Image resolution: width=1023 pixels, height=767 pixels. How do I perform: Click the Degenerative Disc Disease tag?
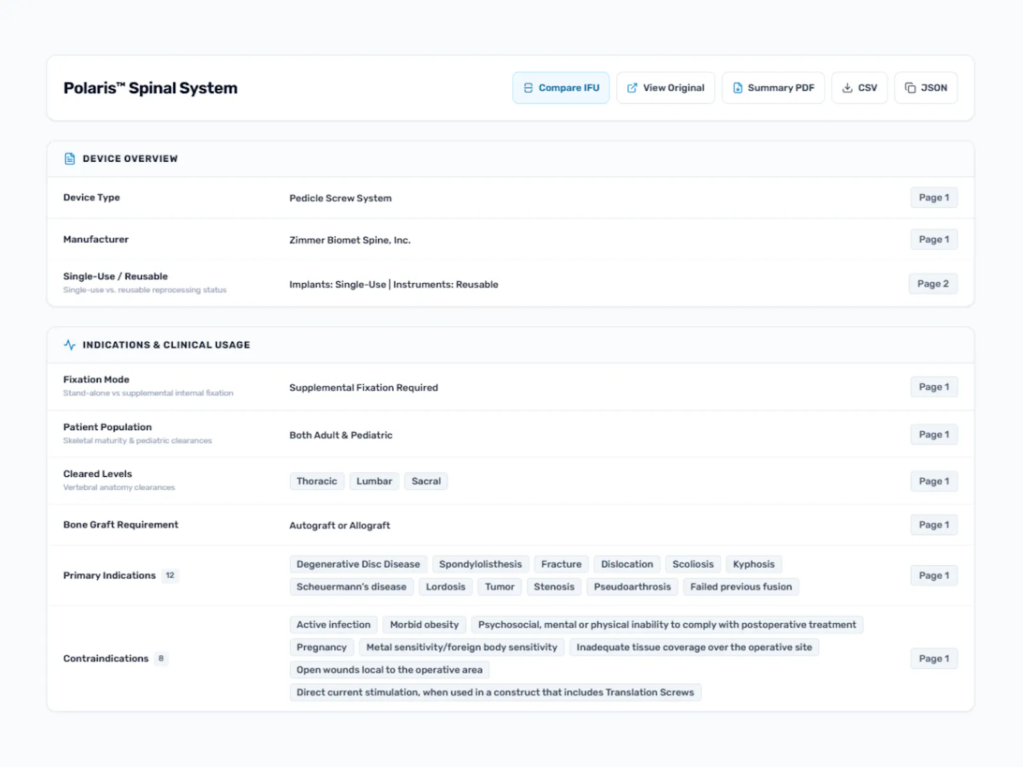click(x=358, y=564)
